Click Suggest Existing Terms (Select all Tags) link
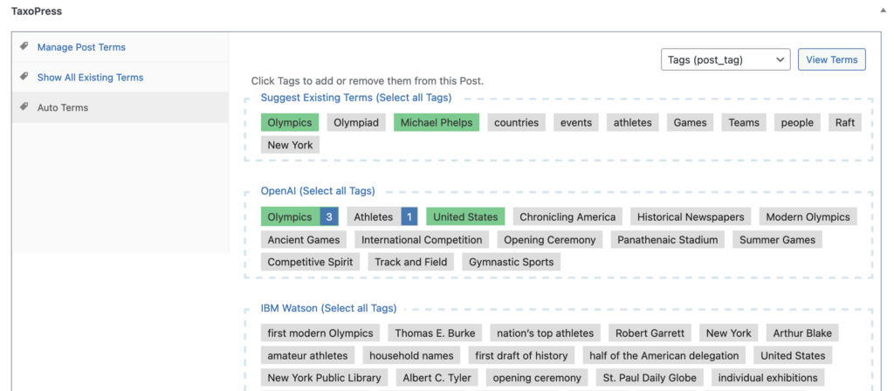 356,98
